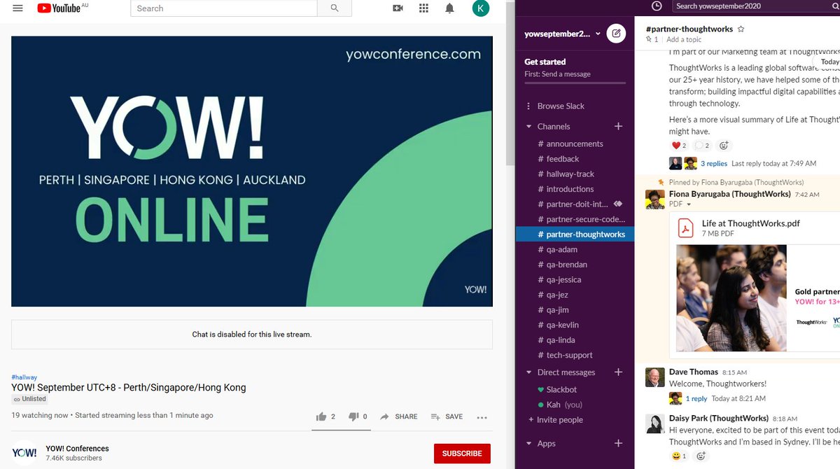Viewport: 840px width, 469px height.
Task: Add apps with plus icon
Action: (x=618, y=443)
